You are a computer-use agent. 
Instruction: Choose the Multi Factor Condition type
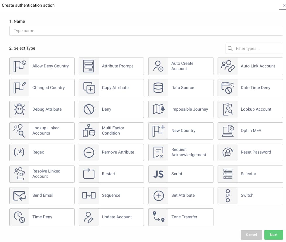point(111,131)
